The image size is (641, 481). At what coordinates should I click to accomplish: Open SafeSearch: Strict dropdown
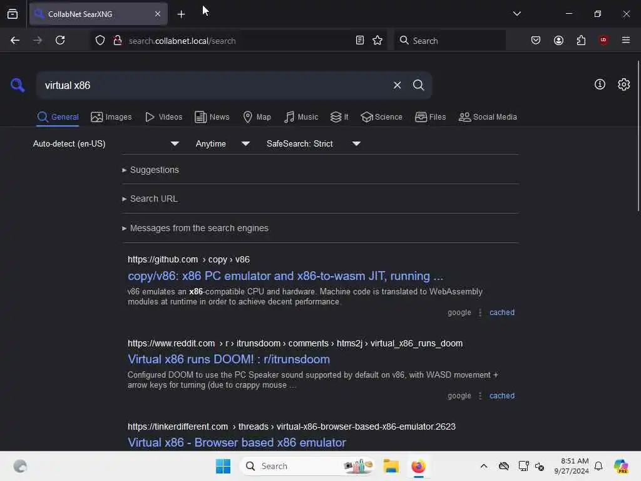[314, 143]
